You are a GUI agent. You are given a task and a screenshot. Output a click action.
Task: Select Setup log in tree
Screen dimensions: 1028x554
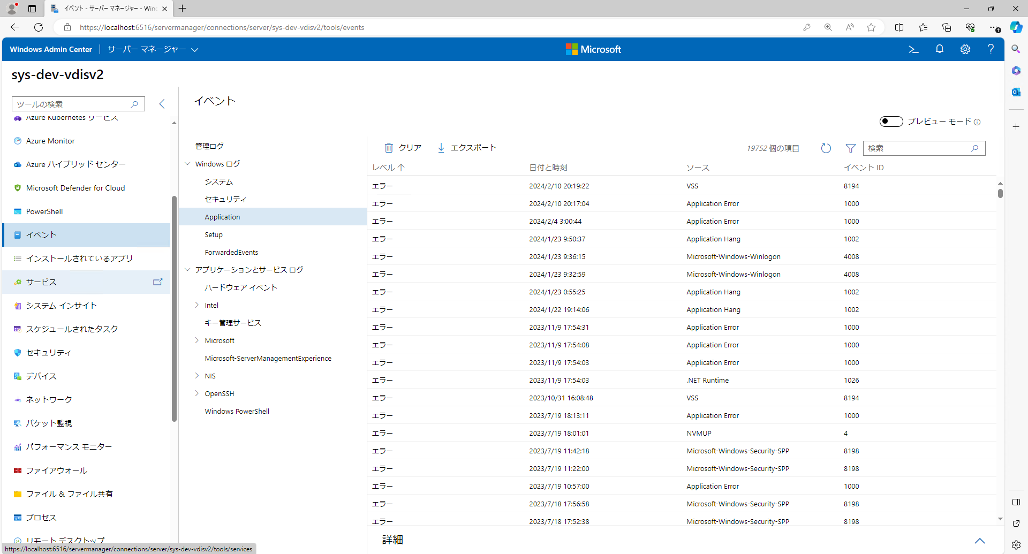tap(214, 234)
